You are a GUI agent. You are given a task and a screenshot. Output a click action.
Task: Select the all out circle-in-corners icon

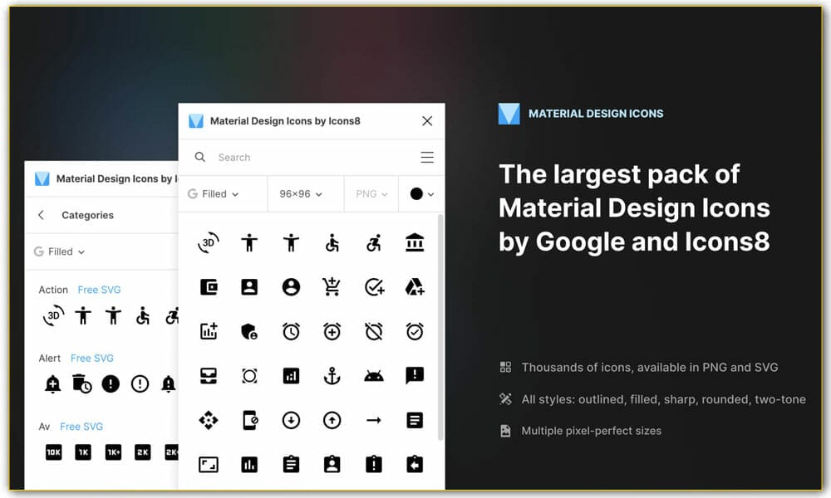point(249,376)
